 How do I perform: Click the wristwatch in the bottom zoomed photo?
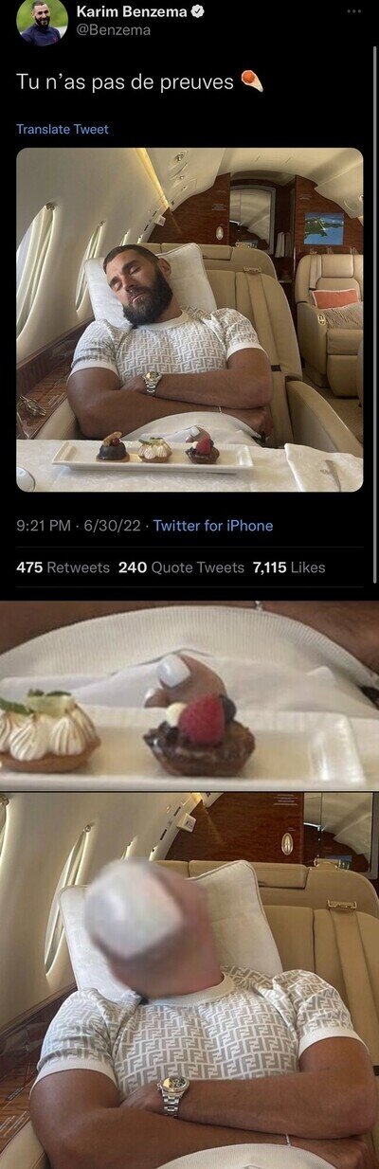coord(172,1093)
